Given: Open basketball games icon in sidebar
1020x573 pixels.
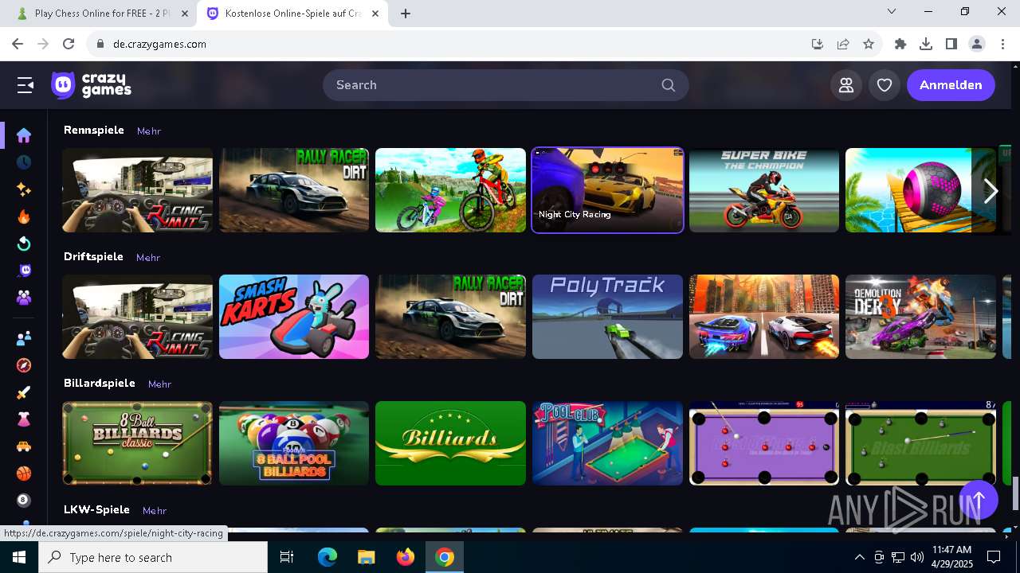Looking at the screenshot, I should click(24, 474).
